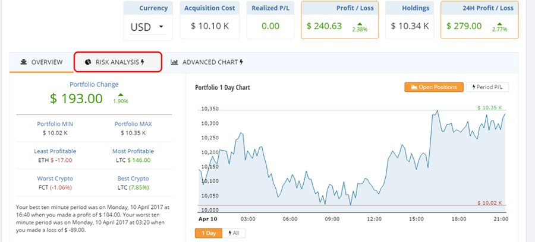Click the green arrow next to 1.90%
This screenshot has height=242, width=535.
click(x=121, y=94)
